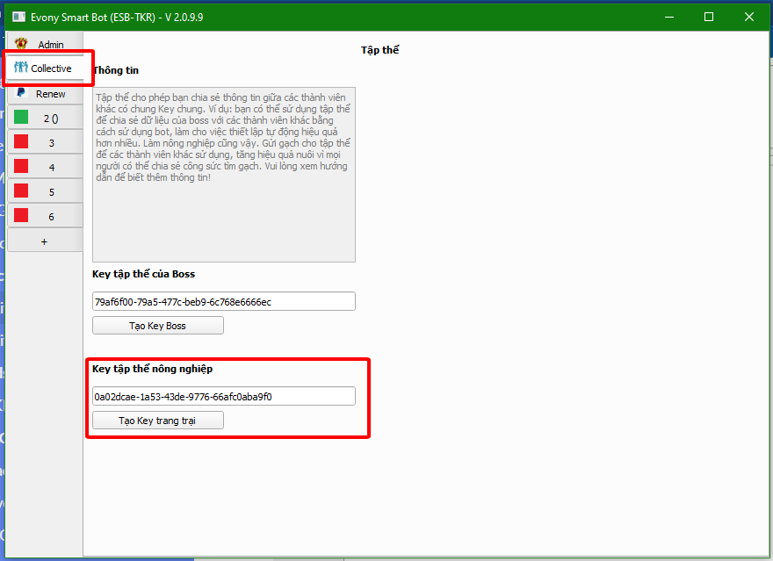Image resolution: width=773 pixels, height=561 pixels.
Task: Maximize the Evony Smart Bot window
Action: click(709, 17)
